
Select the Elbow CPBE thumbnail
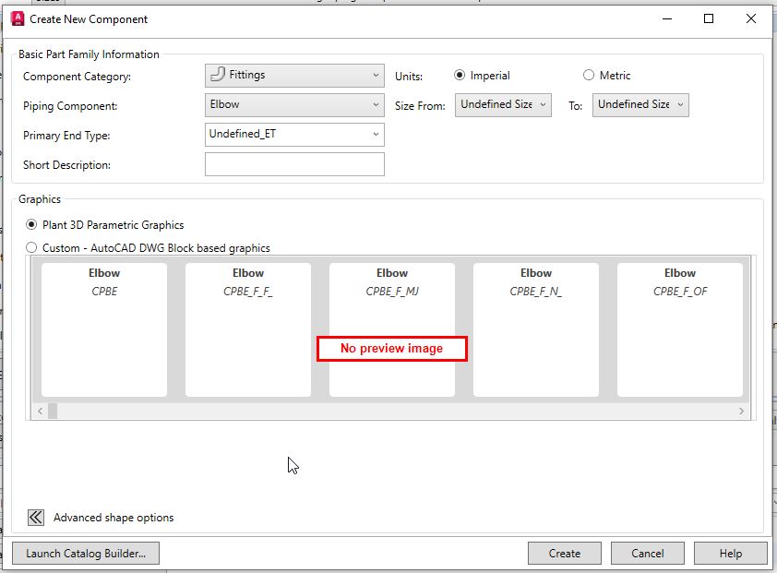click(104, 329)
